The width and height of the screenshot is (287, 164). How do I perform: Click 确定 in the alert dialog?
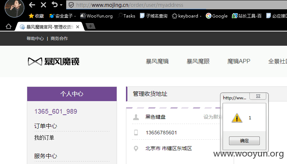pos(244,141)
